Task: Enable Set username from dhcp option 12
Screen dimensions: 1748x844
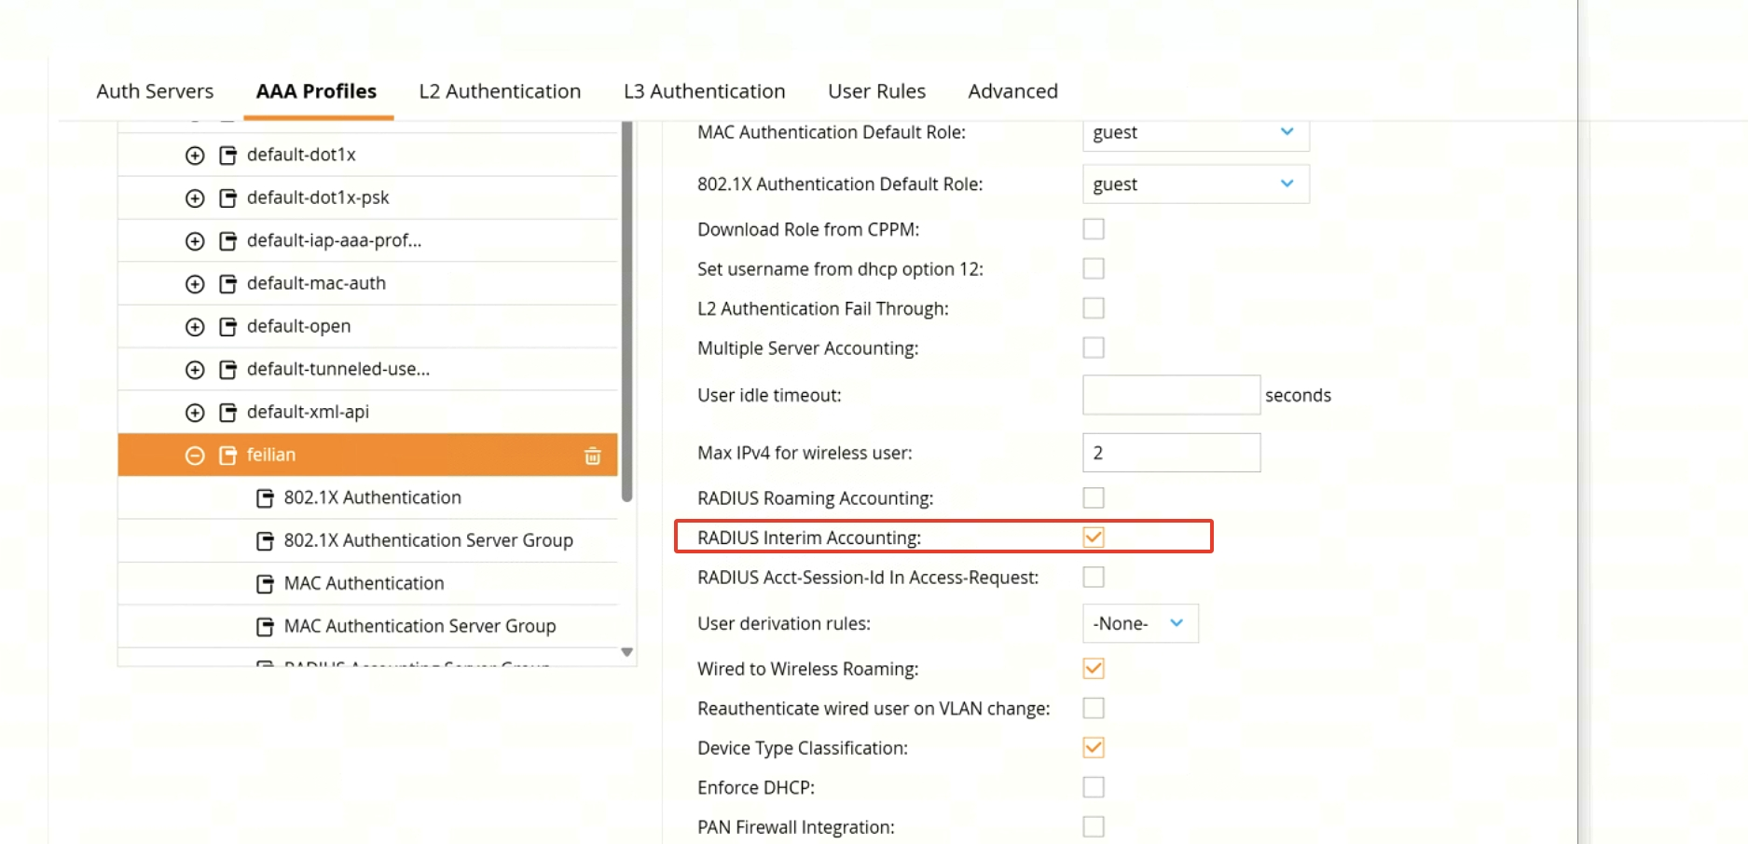Action: tap(1094, 269)
